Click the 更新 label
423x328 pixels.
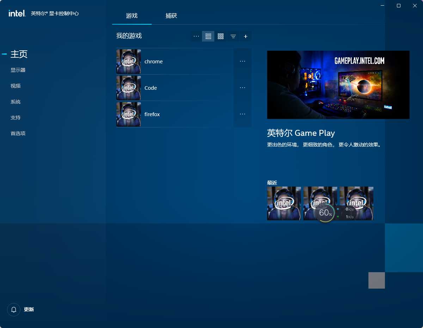[29, 310]
